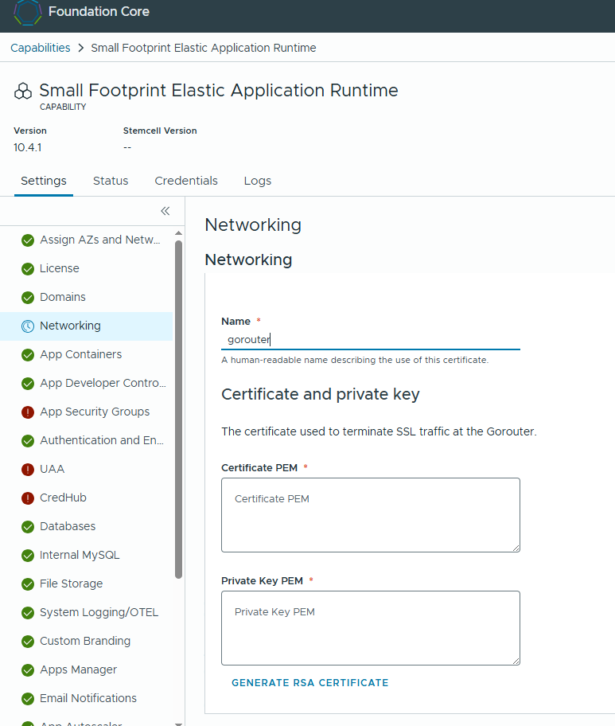The image size is (615, 726).
Task: Click red error icon beside UAA
Action: pyautogui.click(x=28, y=470)
